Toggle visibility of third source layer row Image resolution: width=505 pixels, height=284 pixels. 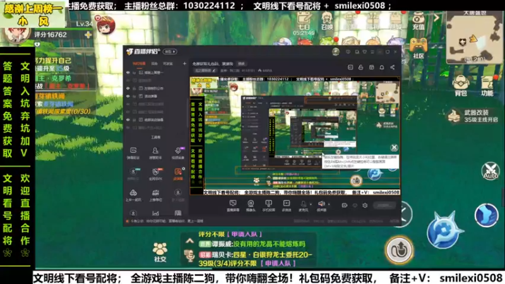[128, 88]
